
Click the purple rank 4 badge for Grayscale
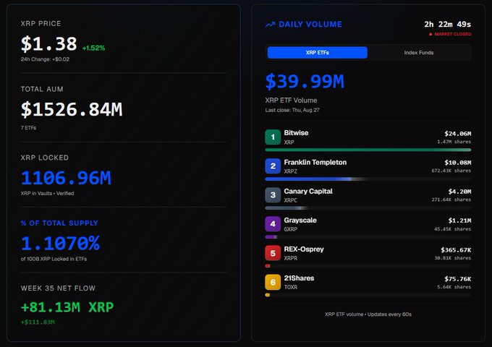click(x=273, y=224)
